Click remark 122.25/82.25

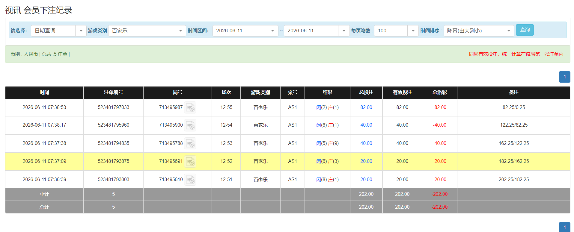(514, 125)
